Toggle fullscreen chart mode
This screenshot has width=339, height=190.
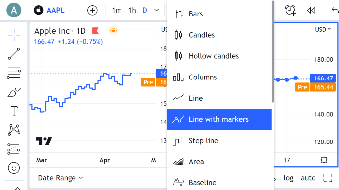tap(327, 178)
